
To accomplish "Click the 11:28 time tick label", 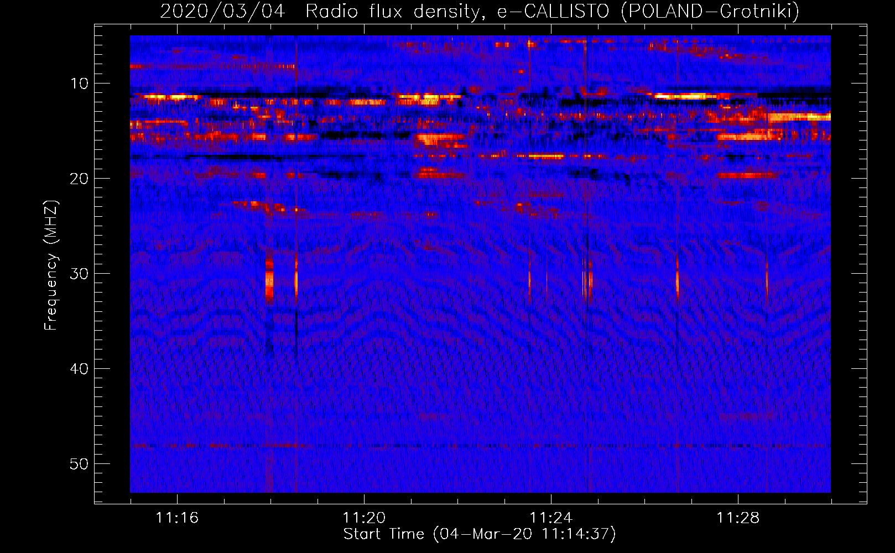I will (738, 518).
